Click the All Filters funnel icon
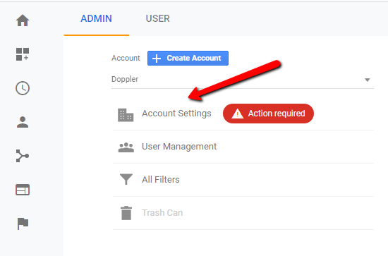388x256 pixels. [126, 179]
